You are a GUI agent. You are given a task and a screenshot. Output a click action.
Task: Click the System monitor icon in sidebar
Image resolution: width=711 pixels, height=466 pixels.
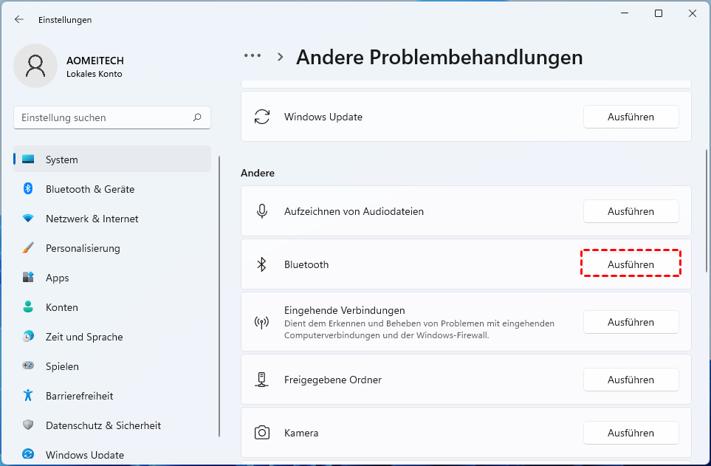pyautogui.click(x=28, y=160)
